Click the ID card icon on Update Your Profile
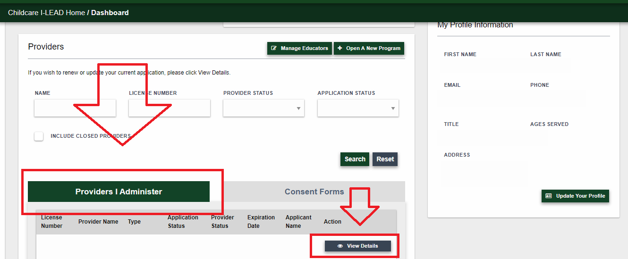The height and width of the screenshot is (259, 628). [548, 196]
